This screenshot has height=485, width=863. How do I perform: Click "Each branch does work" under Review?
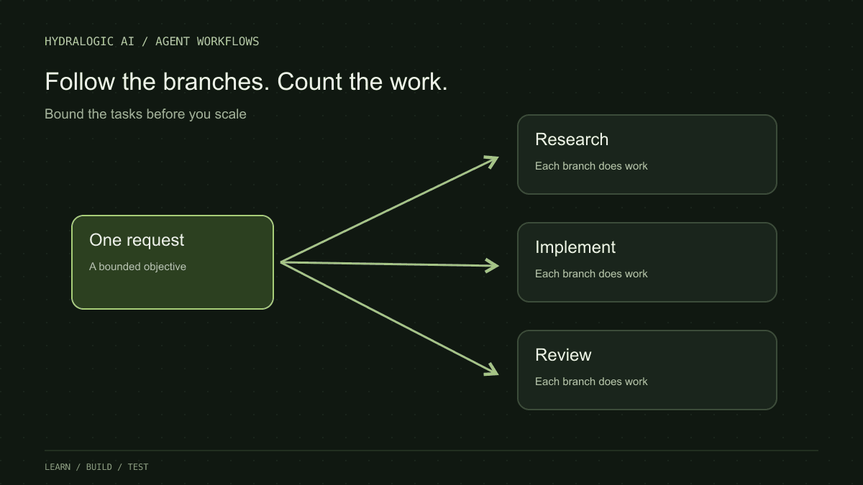[x=591, y=382]
